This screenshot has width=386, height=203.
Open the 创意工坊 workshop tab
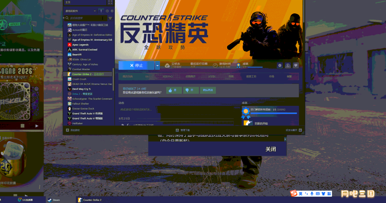click(251, 76)
